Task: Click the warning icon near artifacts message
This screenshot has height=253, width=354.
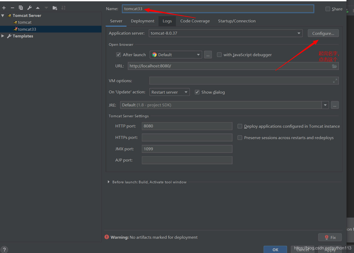Action: pos(107,237)
